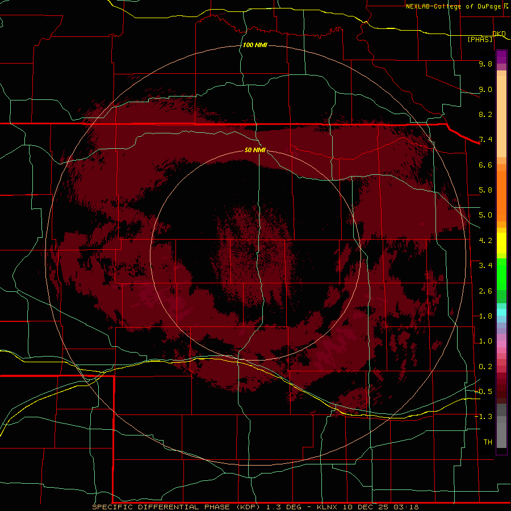Click the NEXLAB-College of DuPage title text
This screenshot has width=511, height=511.
click(453, 6)
